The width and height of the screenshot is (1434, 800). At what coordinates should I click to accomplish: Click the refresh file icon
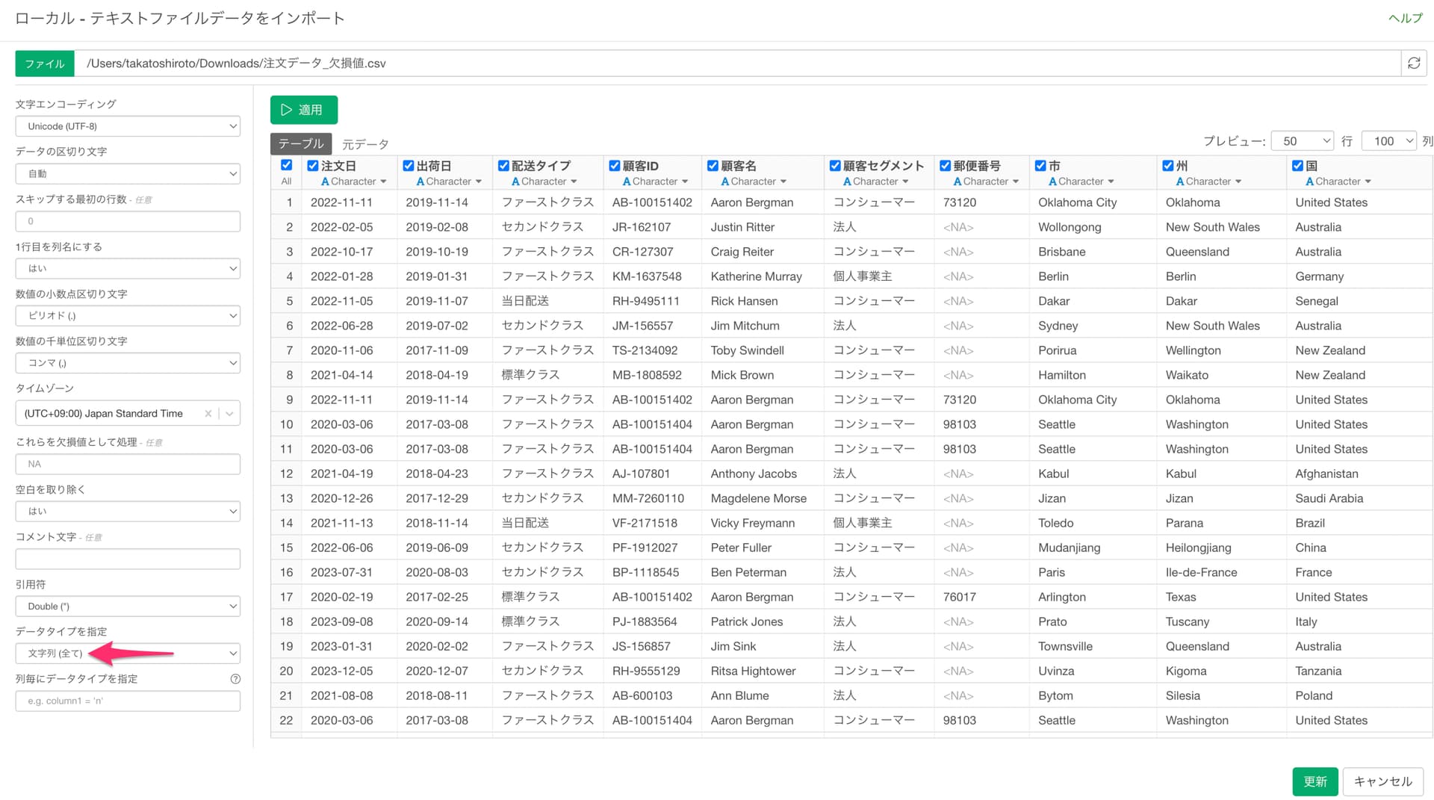pyautogui.click(x=1414, y=63)
